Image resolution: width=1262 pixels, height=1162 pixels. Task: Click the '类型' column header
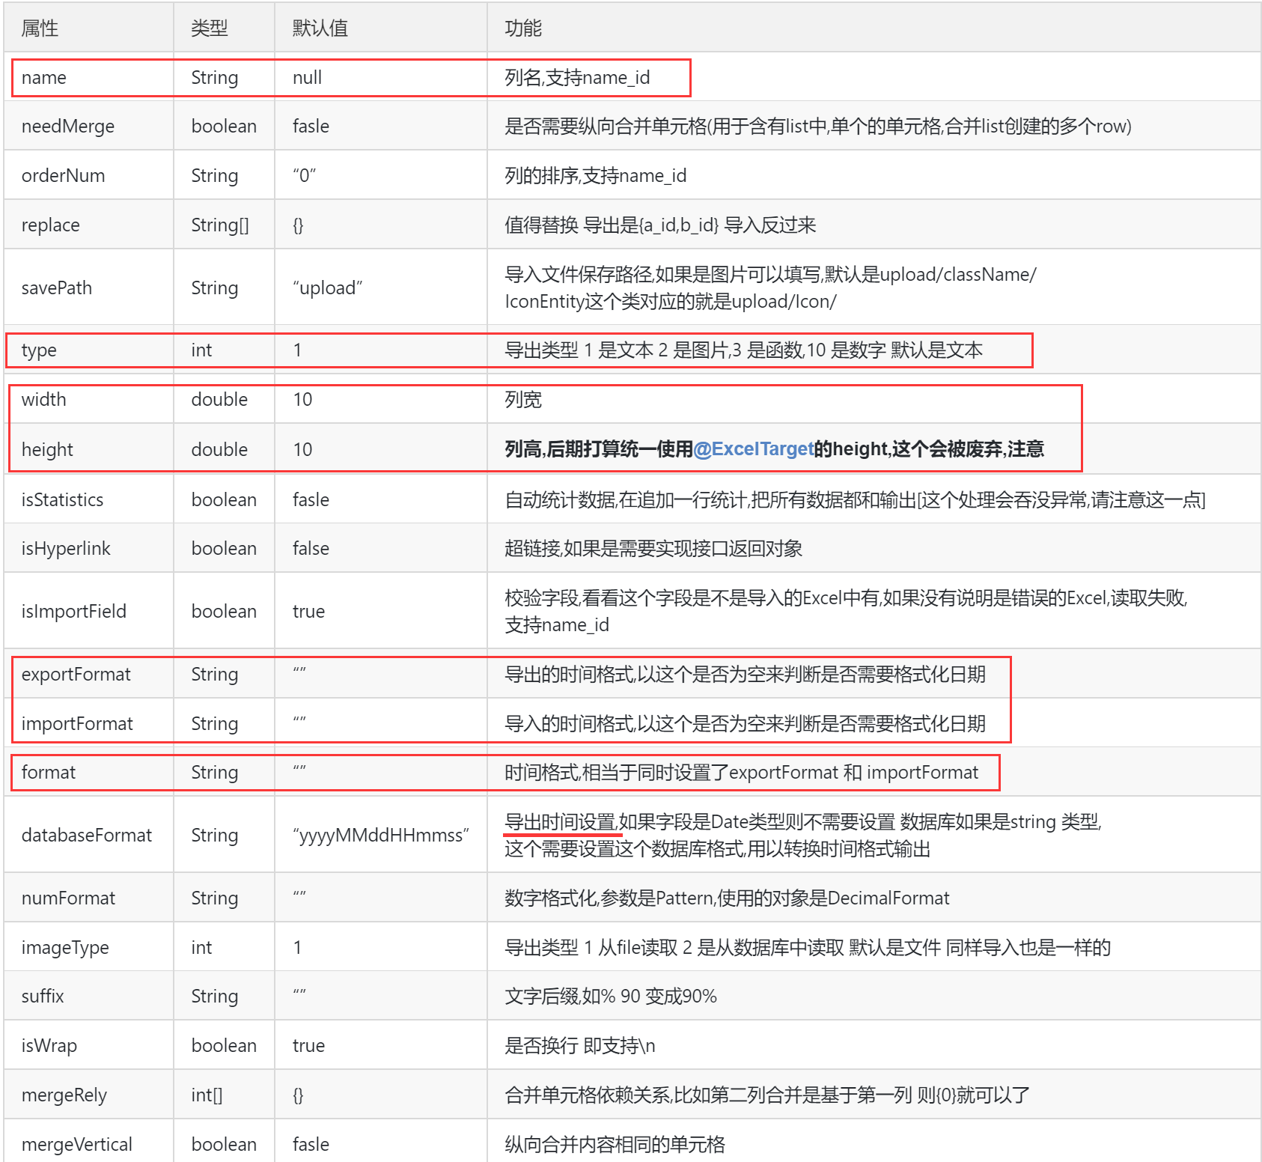point(224,28)
